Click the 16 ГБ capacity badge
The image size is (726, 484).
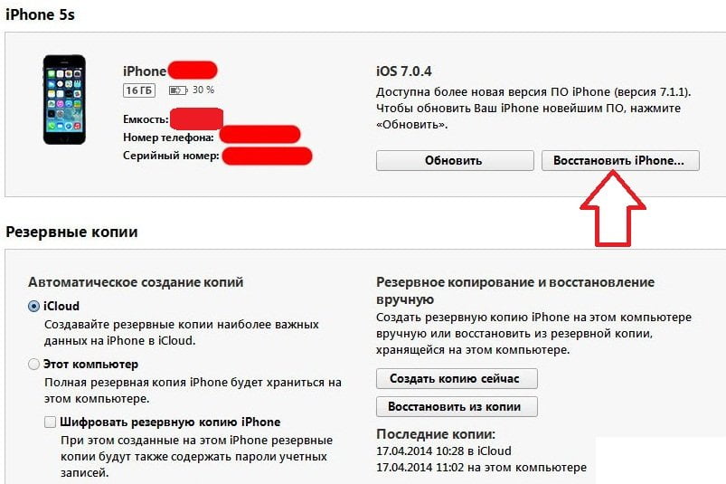pos(139,90)
